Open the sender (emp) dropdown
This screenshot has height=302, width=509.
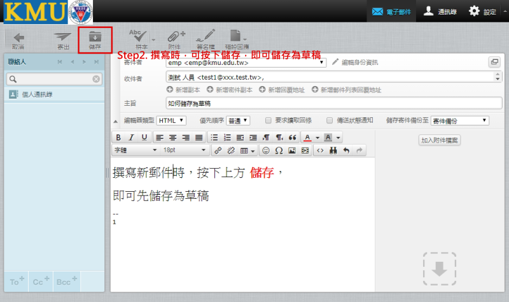pyautogui.click(x=246, y=62)
